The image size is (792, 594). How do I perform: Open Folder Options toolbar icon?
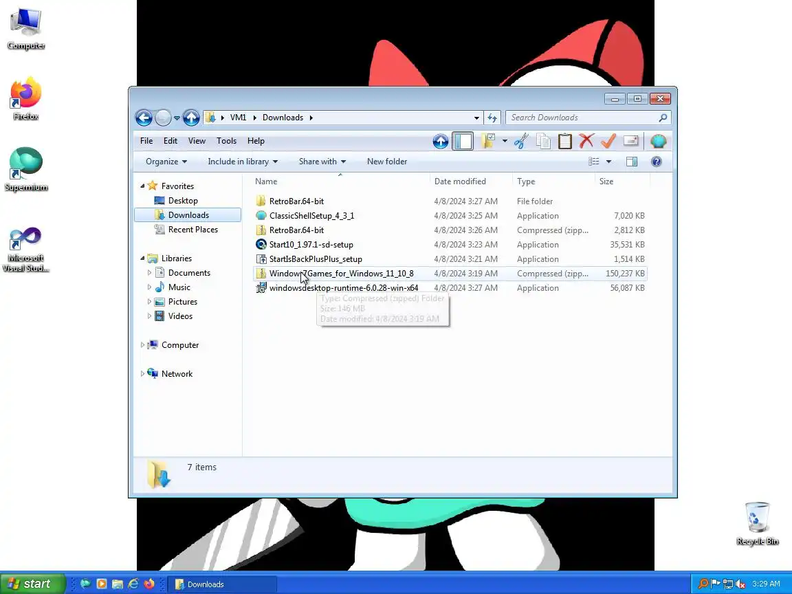coord(488,141)
